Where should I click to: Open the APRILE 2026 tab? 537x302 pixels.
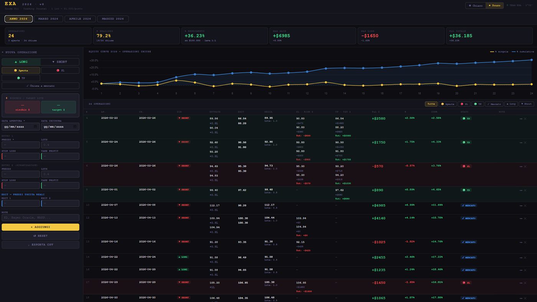[80, 19]
